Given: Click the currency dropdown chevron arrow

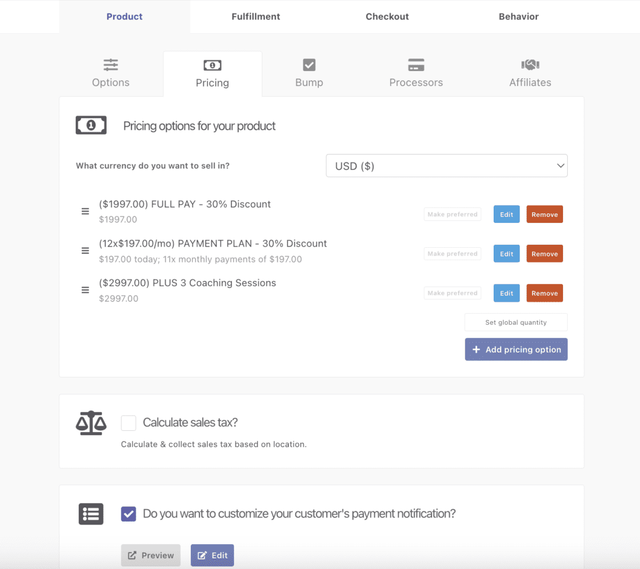Looking at the screenshot, I should click(x=561, y=166).
